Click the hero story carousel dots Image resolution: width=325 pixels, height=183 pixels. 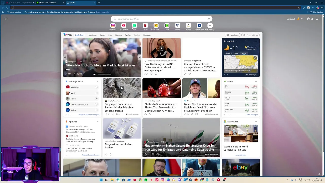tap(102, 74)
